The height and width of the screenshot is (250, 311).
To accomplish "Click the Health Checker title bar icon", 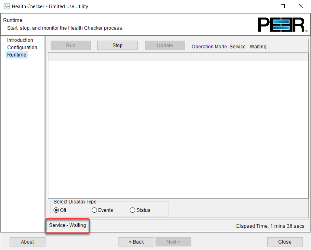I will [7, 6].
